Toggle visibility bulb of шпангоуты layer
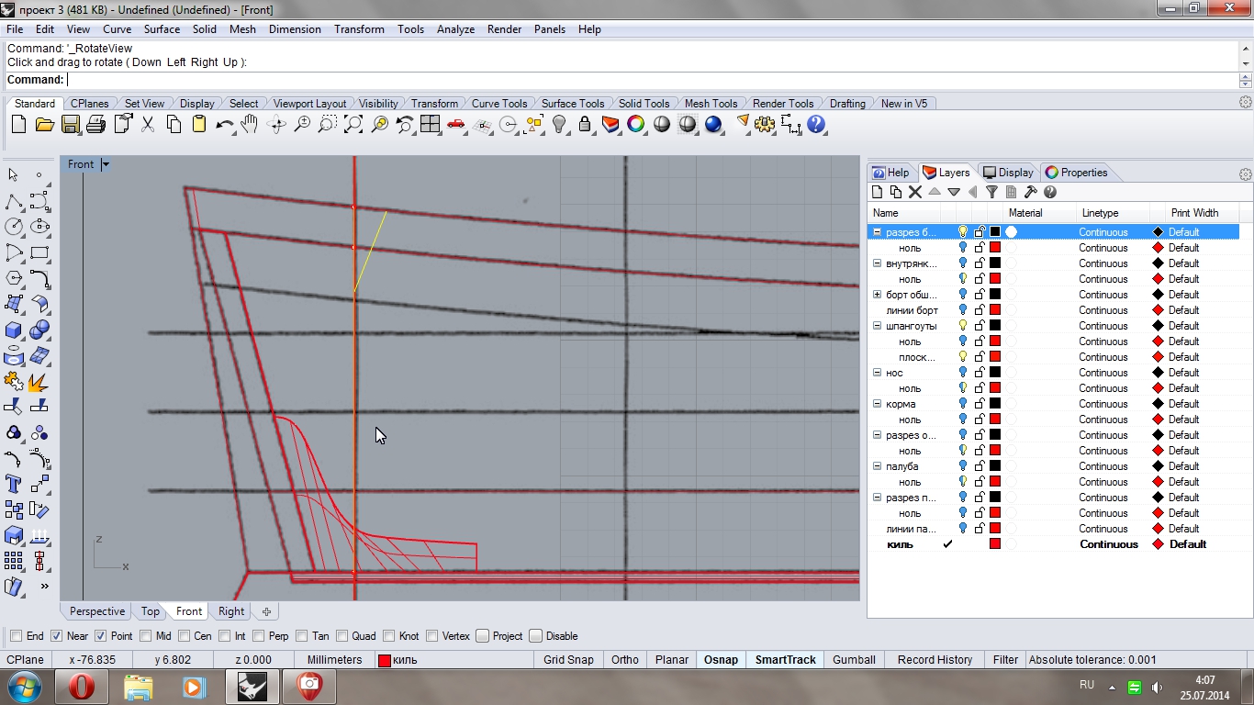The width and height of the screenshot is (1254, 705). [963, 325]
